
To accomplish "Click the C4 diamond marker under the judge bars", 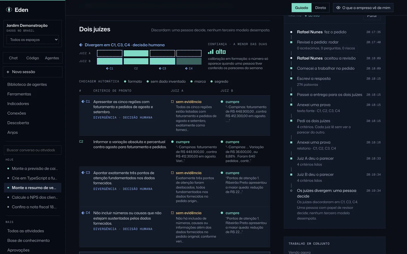I will pos(186,69).
